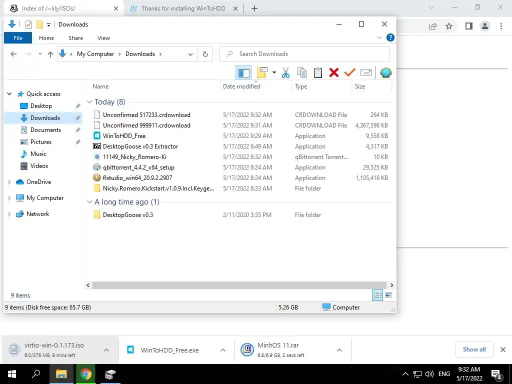Screen dimensions: 512x384
Task: Open the quick access toolbar customize dropdown
Action: click(x=48, y=24)
